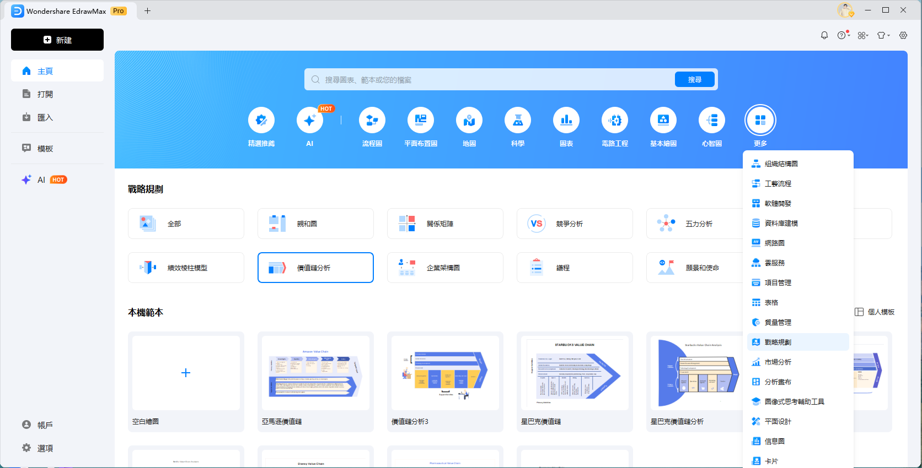Viewport: 922px width, 468px height.
Task: Select the 議程 template type
Action: point(575,268)
